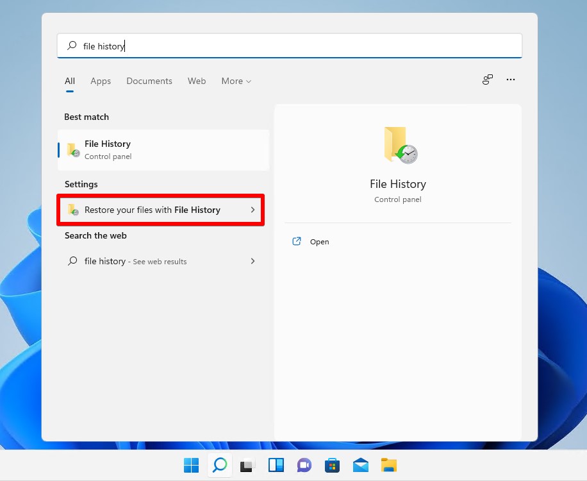
Task: Click the Start button
Action: point(191,465)
